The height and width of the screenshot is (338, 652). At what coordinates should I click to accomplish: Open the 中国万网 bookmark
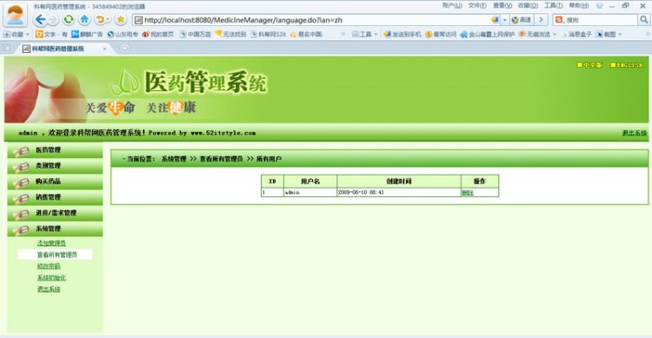196,34
